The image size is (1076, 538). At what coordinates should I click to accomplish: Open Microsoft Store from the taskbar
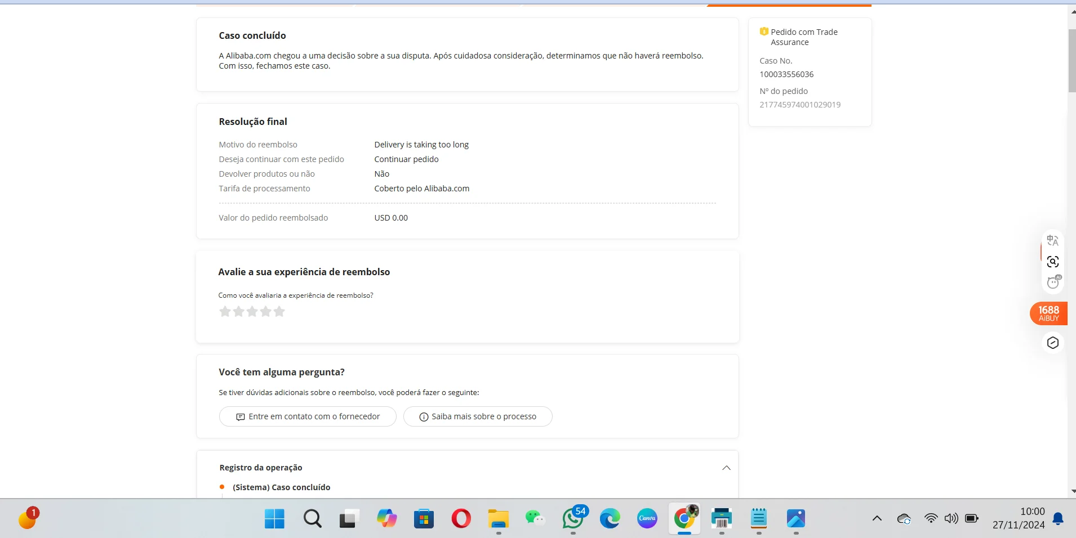424,518
